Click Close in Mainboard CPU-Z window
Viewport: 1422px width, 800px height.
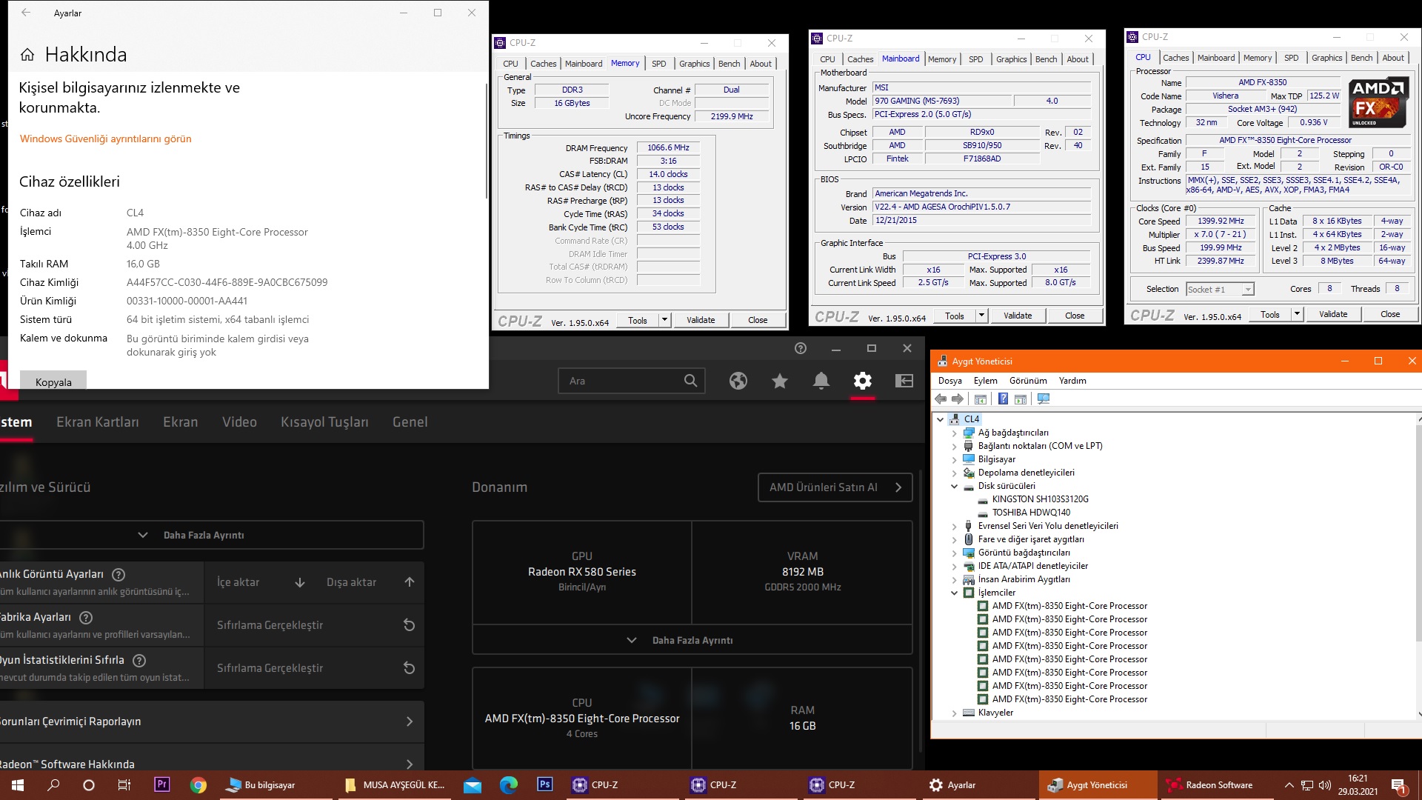[1075, 316]
